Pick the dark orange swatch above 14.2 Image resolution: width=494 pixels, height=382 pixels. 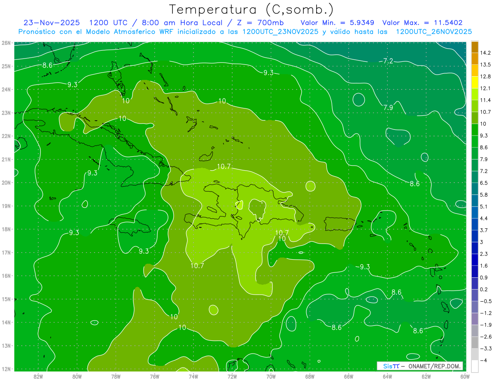tap(475, 47)
